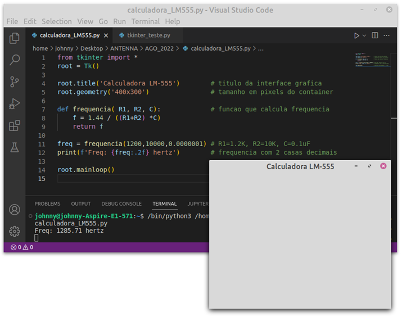
Task: Click calculadora_LM555.py breadcrumb file entry
Action: 217,48
